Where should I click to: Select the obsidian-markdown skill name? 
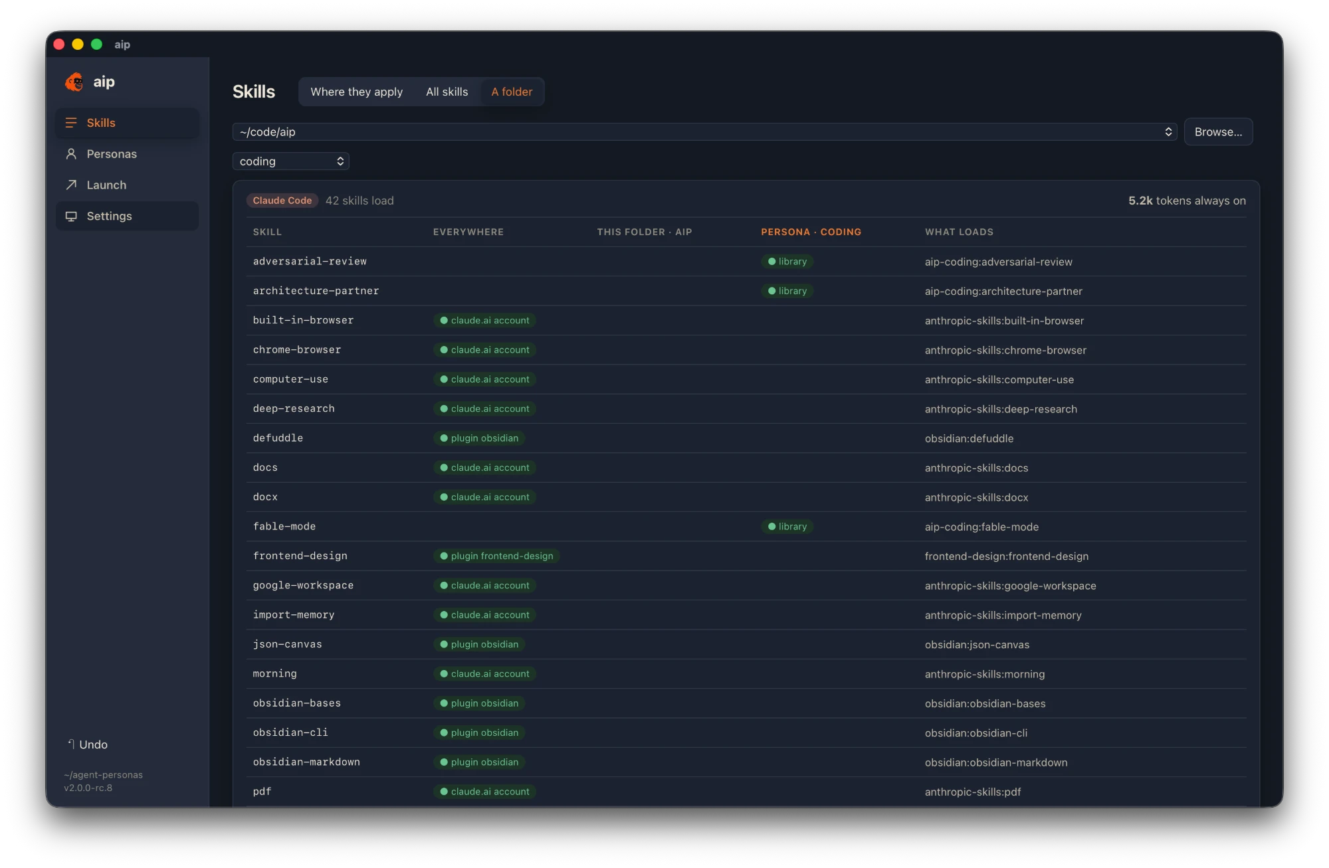pos(306,762)
